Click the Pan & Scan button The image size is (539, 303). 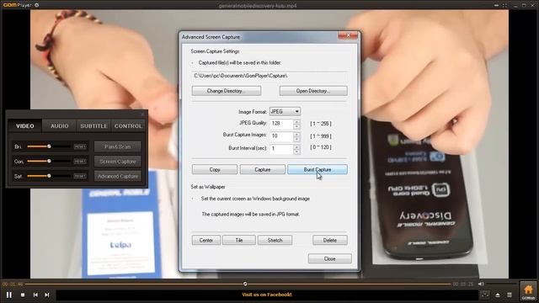pyautogui.click(x=118, y=146)
